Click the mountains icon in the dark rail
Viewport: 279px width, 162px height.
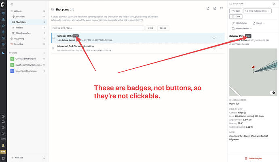click(x=3, y=19)
